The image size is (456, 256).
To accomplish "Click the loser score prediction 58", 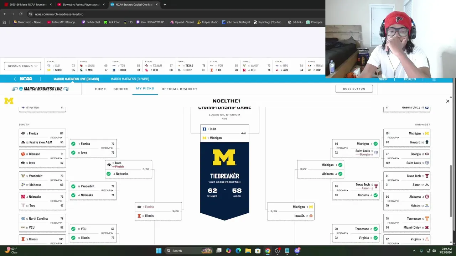I will coord(237,191).
